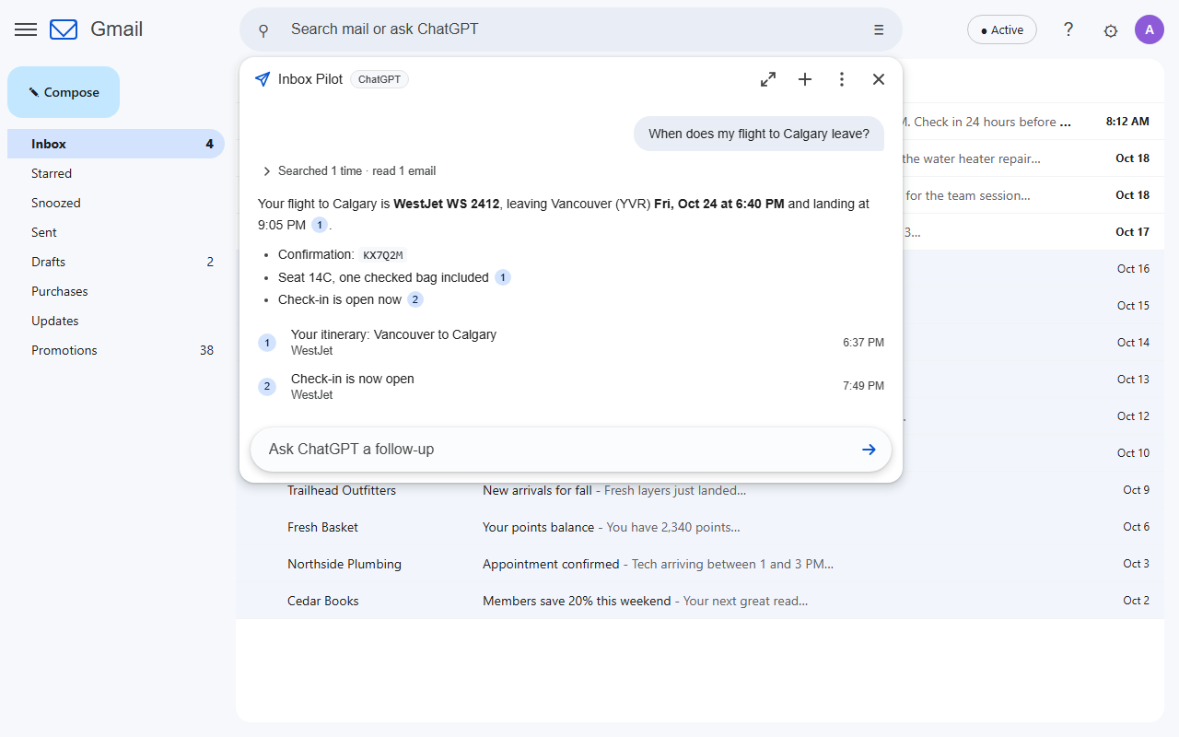The height and width of the screenshot is (737, 1179).
Task: Open Trailhead Outfitters email
Action: click(700, 490)
